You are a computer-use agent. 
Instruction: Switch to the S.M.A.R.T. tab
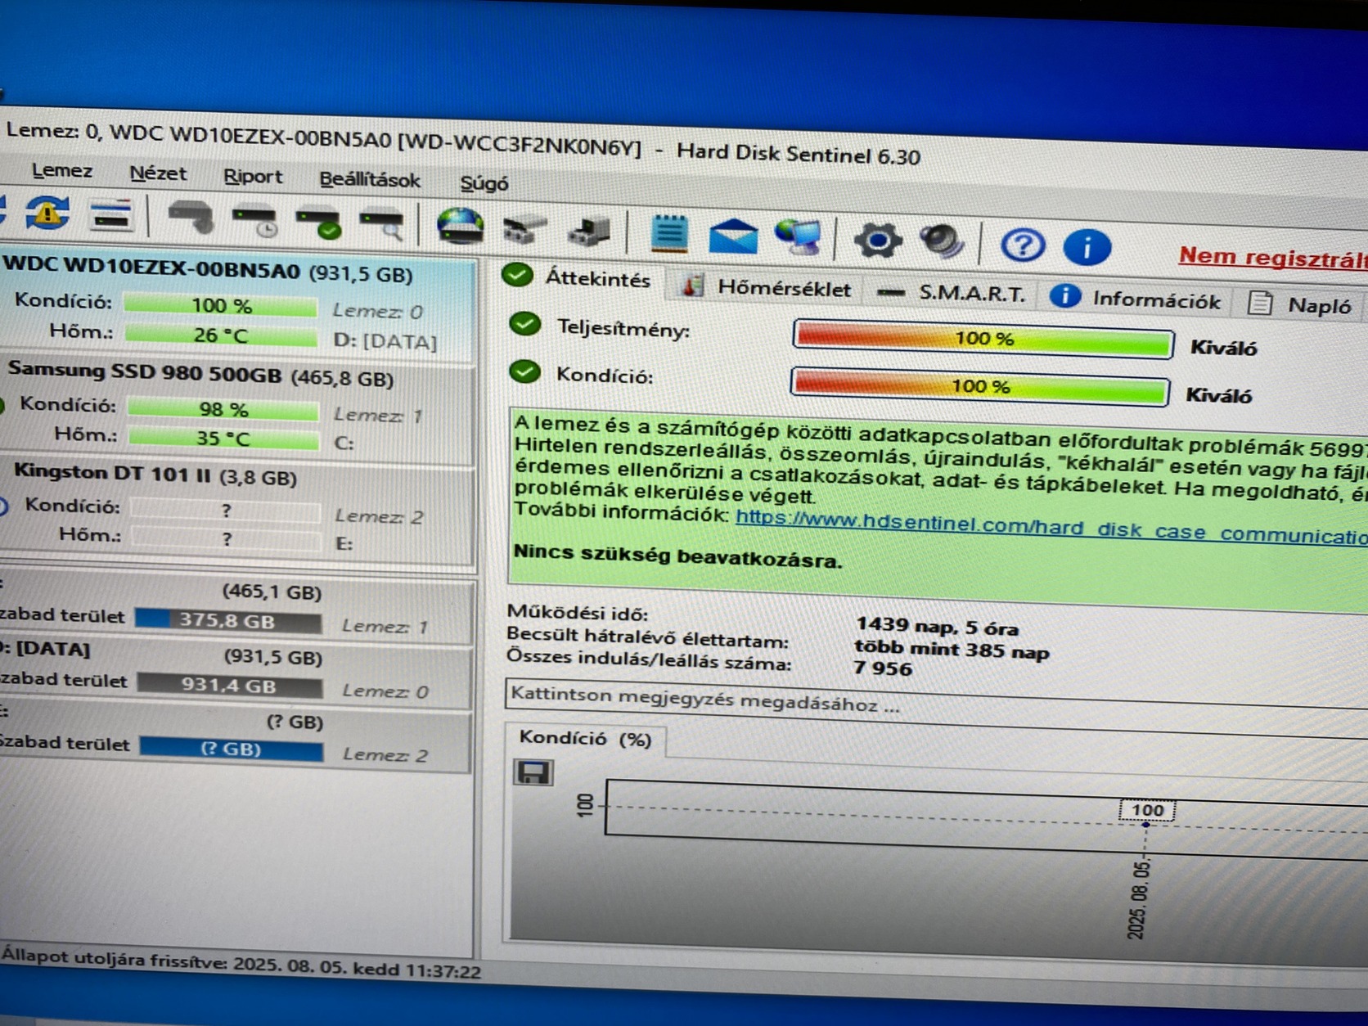(x=952, y=293)
